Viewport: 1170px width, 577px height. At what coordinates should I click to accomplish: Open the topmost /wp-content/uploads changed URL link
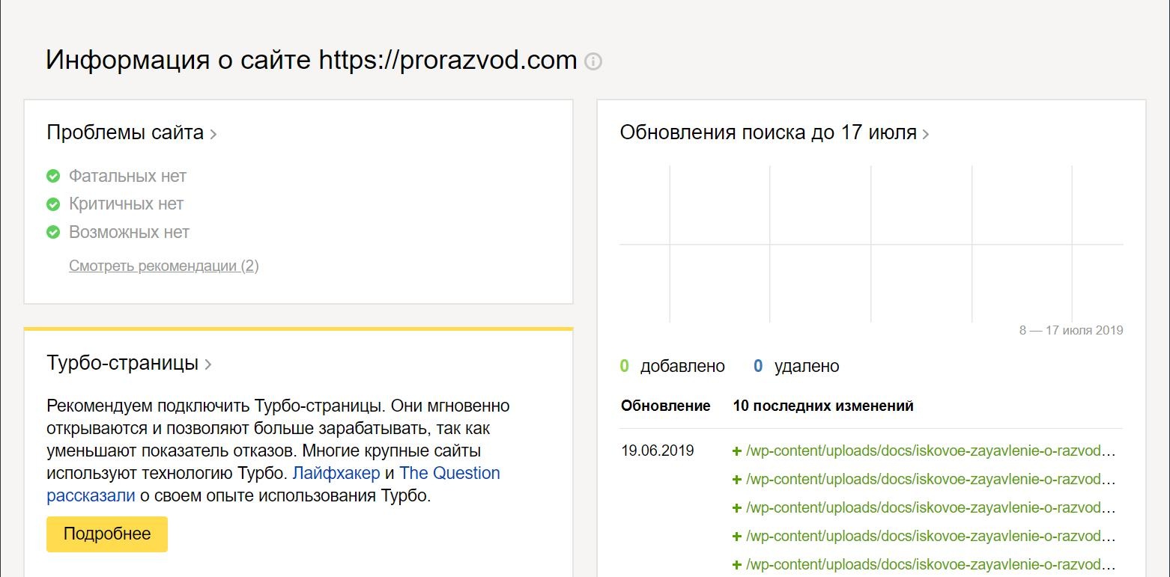click(x=930, y=451)
